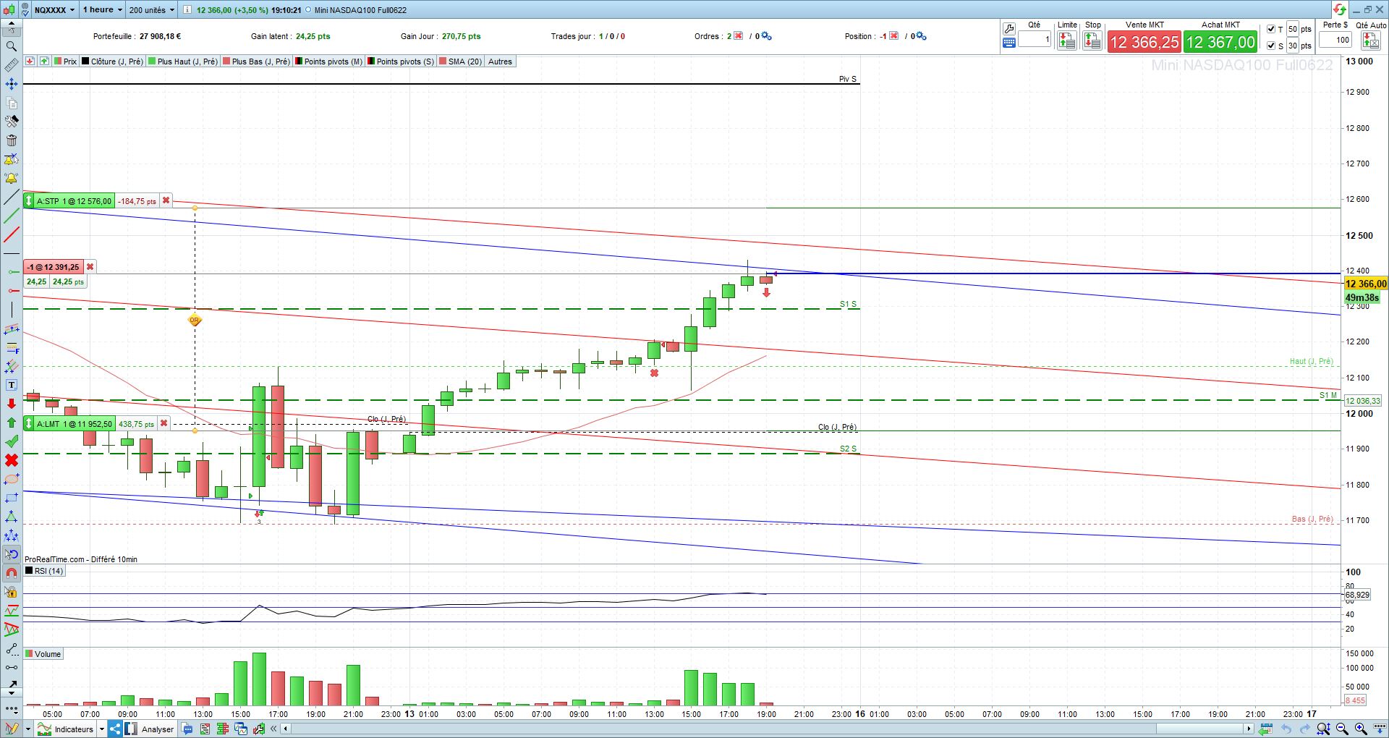Open the 1 heure timeframe dropdown
1389x738 pixels.
point(102,10)
